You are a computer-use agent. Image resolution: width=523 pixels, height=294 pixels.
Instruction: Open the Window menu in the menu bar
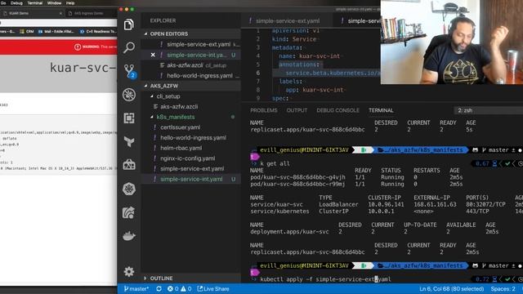[54, 3]
